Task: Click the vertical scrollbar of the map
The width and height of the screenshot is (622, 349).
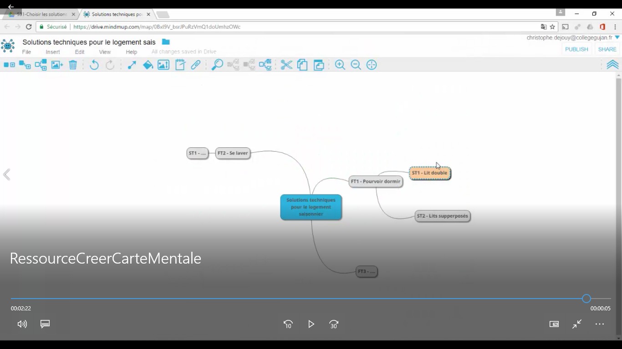Action: coord(618,207)
